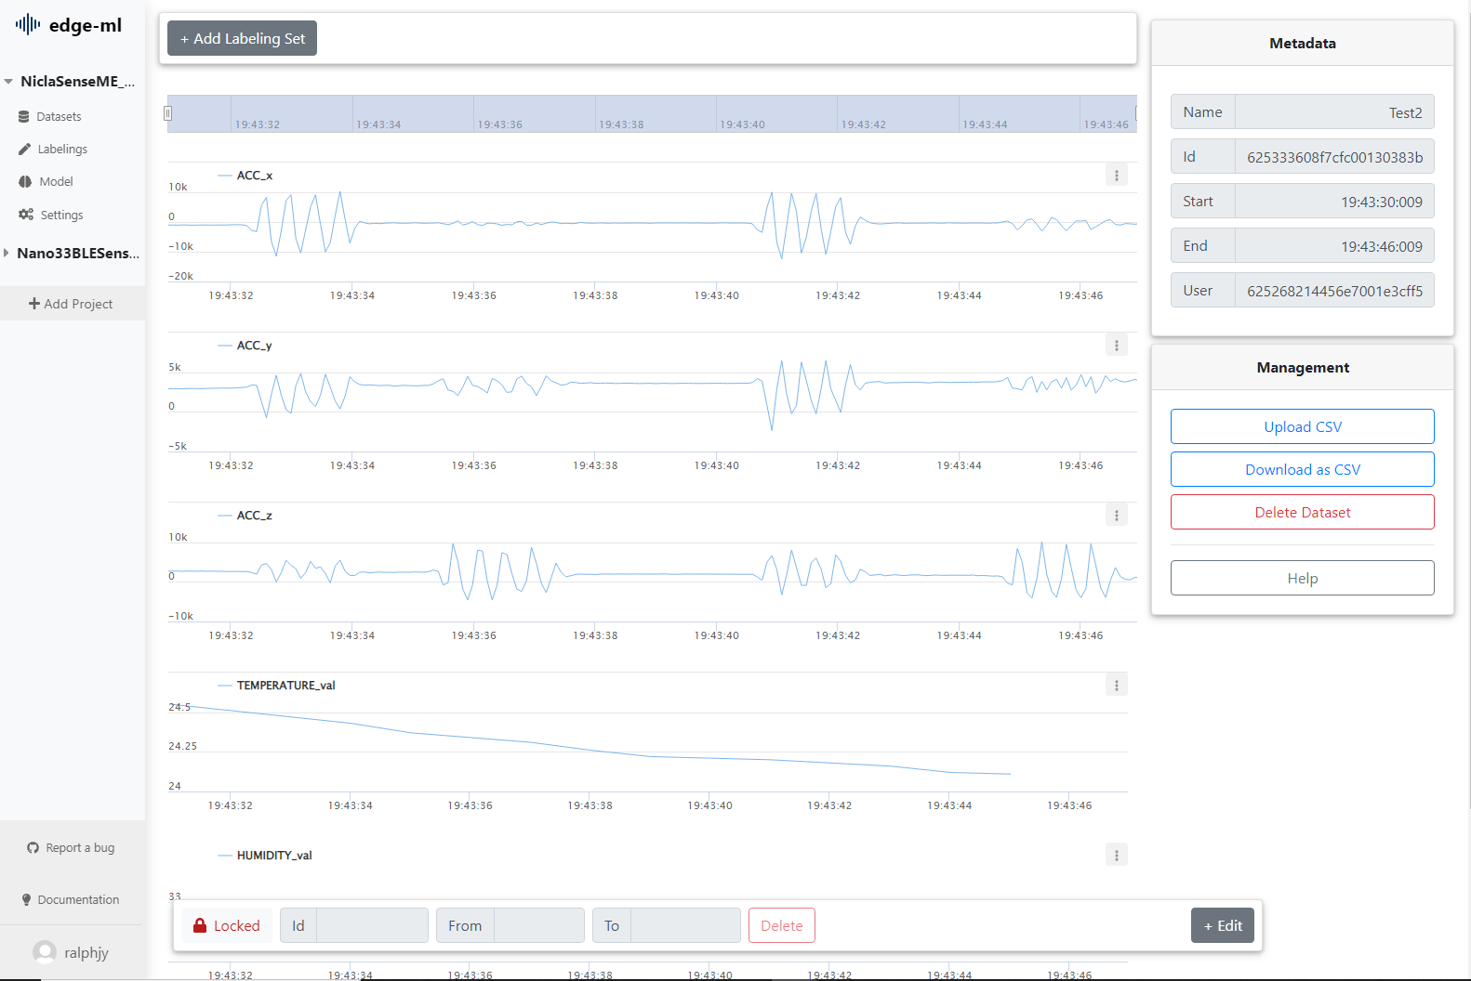
Task: Open the Model section in the sidebar
Action: (x=56, y=181)
